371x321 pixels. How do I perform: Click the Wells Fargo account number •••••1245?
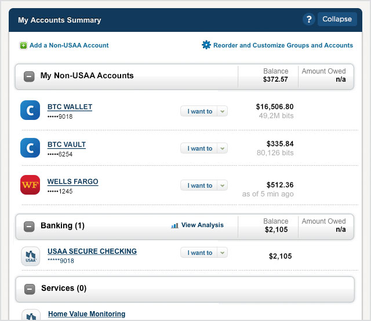pos(60,191)
